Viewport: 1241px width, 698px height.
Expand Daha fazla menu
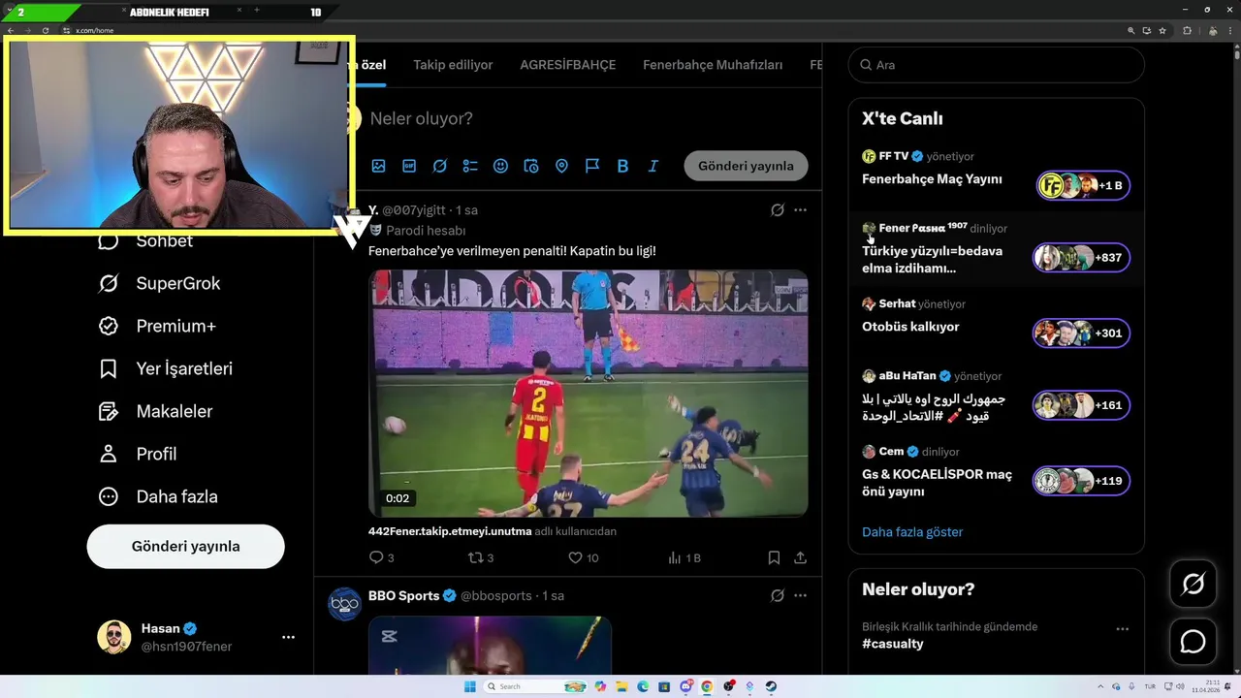click(158, 496)
